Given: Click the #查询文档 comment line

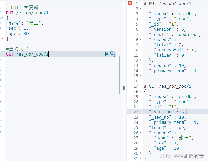Looking at the screenshot, I should [x=17, y=49].
